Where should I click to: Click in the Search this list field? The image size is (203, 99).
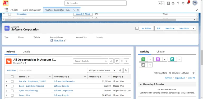click(x=88, y=61)
